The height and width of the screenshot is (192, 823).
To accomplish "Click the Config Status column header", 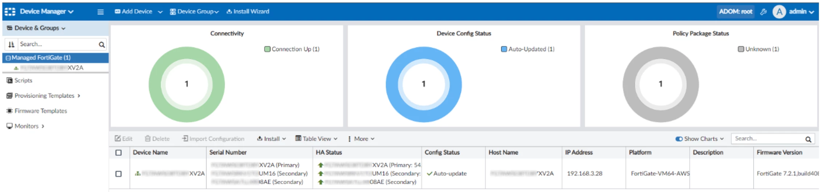I will click(x=442, y=153).
